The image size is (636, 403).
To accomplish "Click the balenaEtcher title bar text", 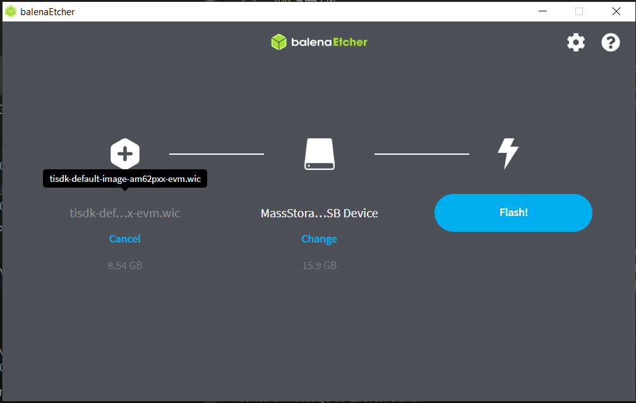I will [46, 11].
